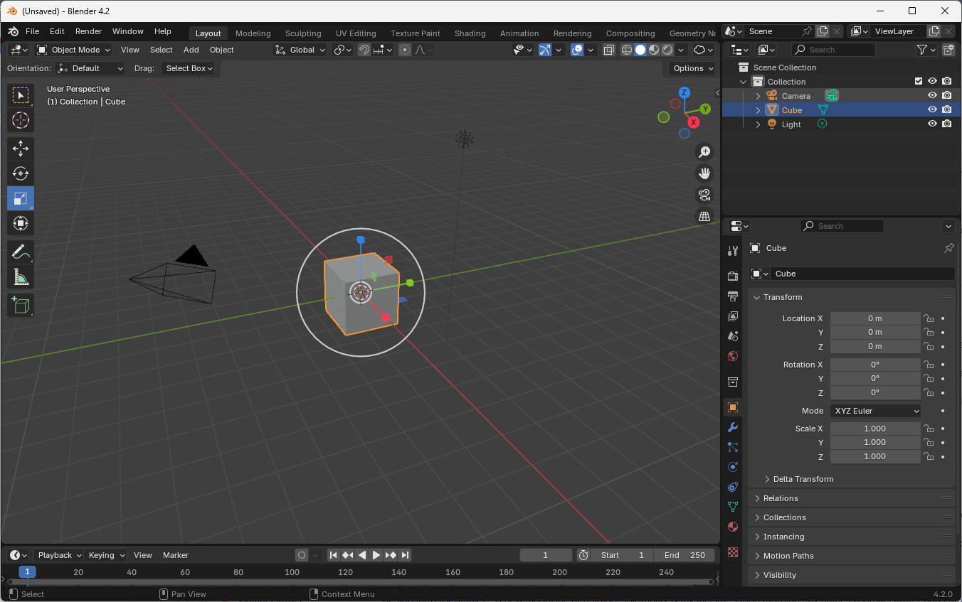Pick the Rotate tool
The height and width of the screenshot is (602, 962).
click(x=21, y=173)
